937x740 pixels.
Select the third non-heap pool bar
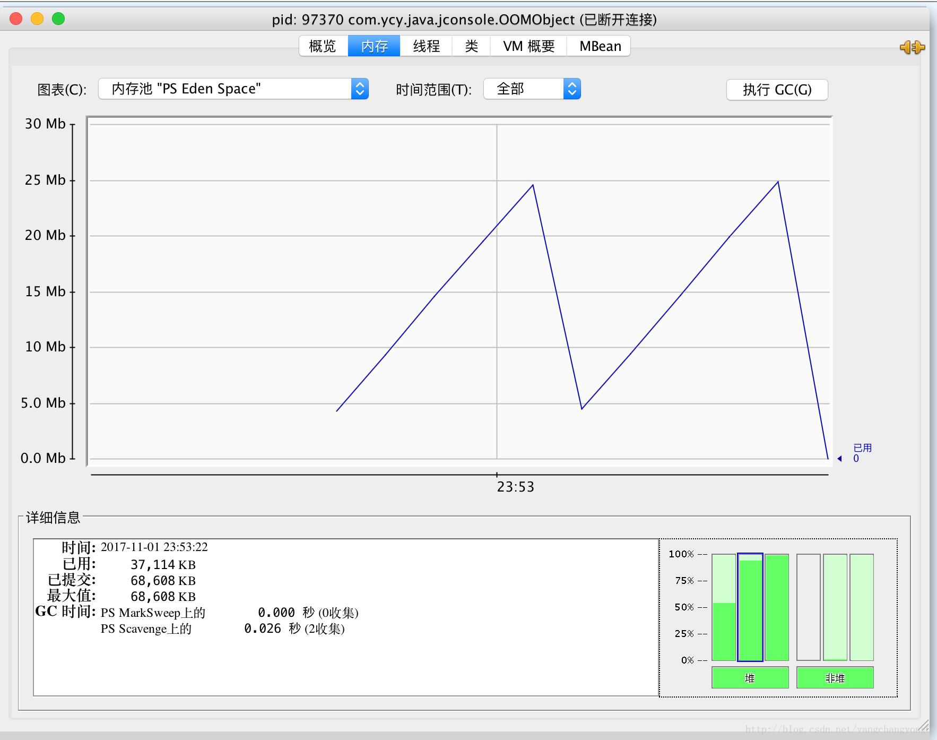(862, 607)
